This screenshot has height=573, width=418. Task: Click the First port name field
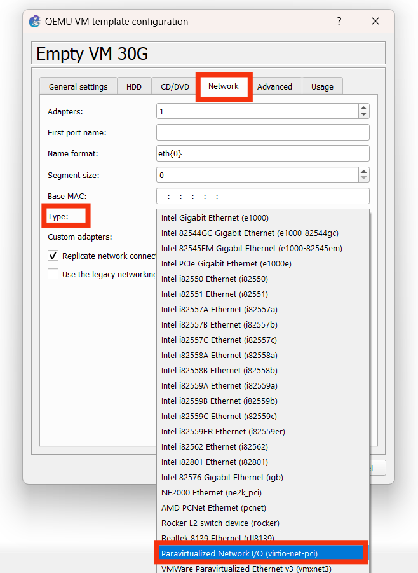262,132
